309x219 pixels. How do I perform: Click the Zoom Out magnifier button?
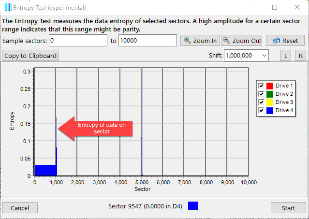[x=242, y=41]
